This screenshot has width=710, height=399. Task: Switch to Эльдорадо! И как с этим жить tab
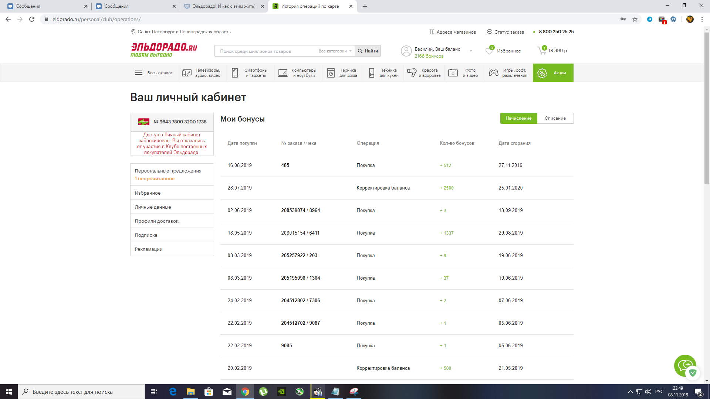coord(224,6)
